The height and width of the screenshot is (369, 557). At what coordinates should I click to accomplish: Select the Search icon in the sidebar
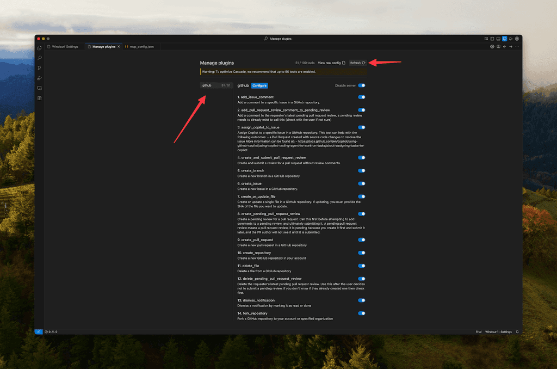(39, 58)
